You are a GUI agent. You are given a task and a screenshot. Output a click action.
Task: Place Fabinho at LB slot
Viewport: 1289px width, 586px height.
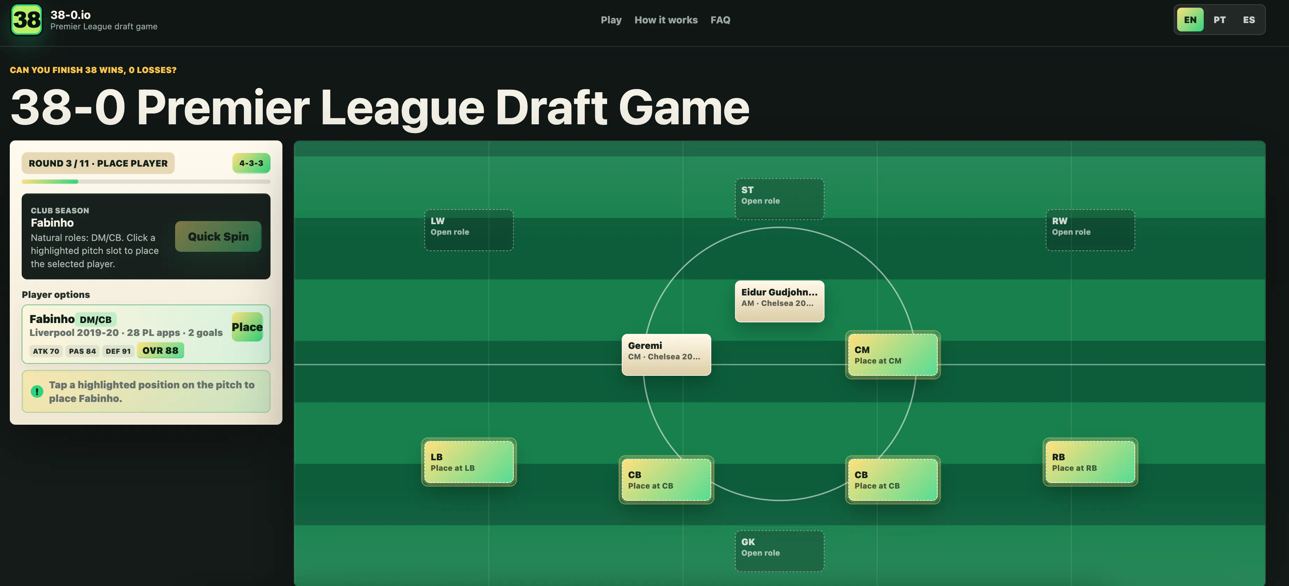[469, 462]
